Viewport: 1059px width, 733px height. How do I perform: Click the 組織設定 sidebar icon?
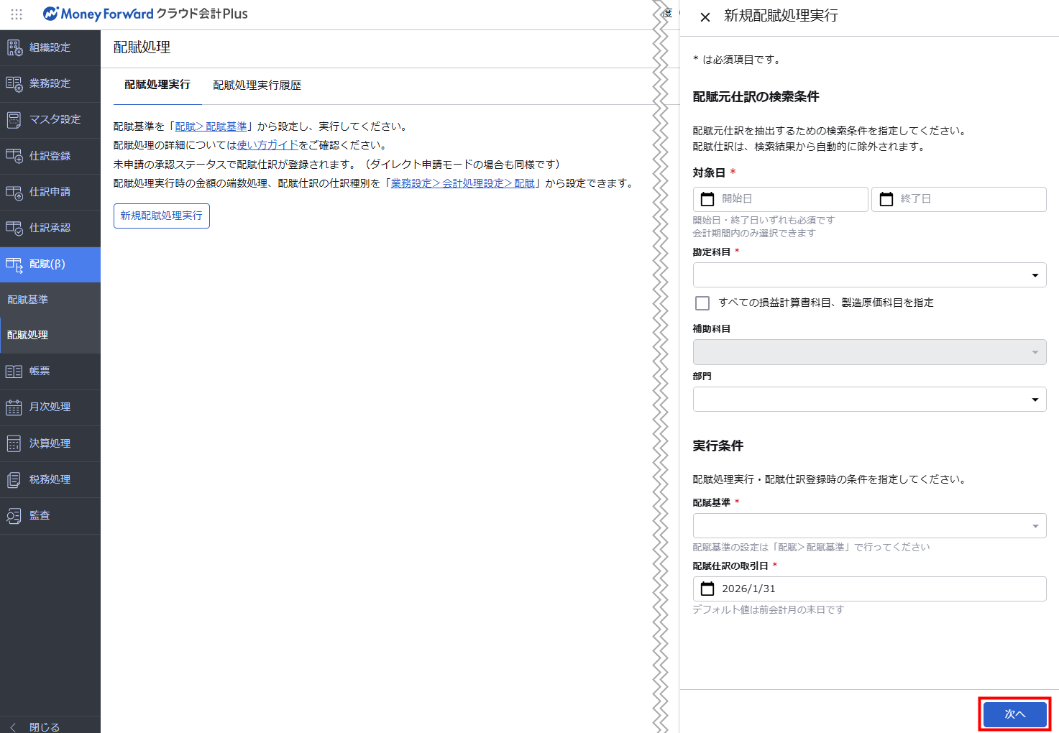[x=14, y=48]
